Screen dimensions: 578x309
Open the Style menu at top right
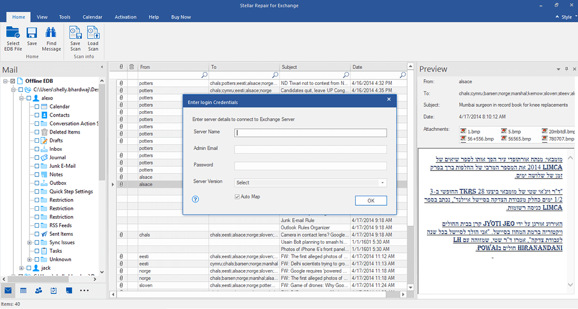(566, 17)
